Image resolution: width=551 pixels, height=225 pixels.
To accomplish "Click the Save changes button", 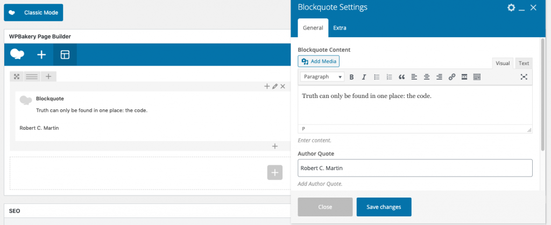I will tap(384, 207).
